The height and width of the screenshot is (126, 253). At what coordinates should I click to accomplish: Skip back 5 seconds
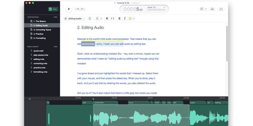[77, 9]
